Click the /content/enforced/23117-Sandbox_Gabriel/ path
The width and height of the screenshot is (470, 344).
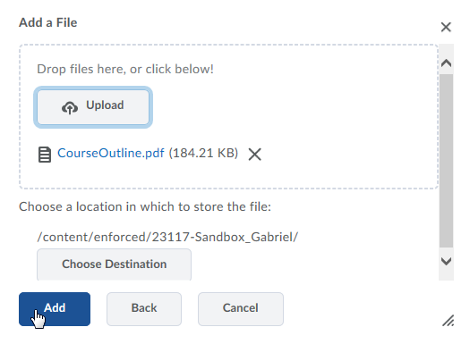tap(167, 237)
